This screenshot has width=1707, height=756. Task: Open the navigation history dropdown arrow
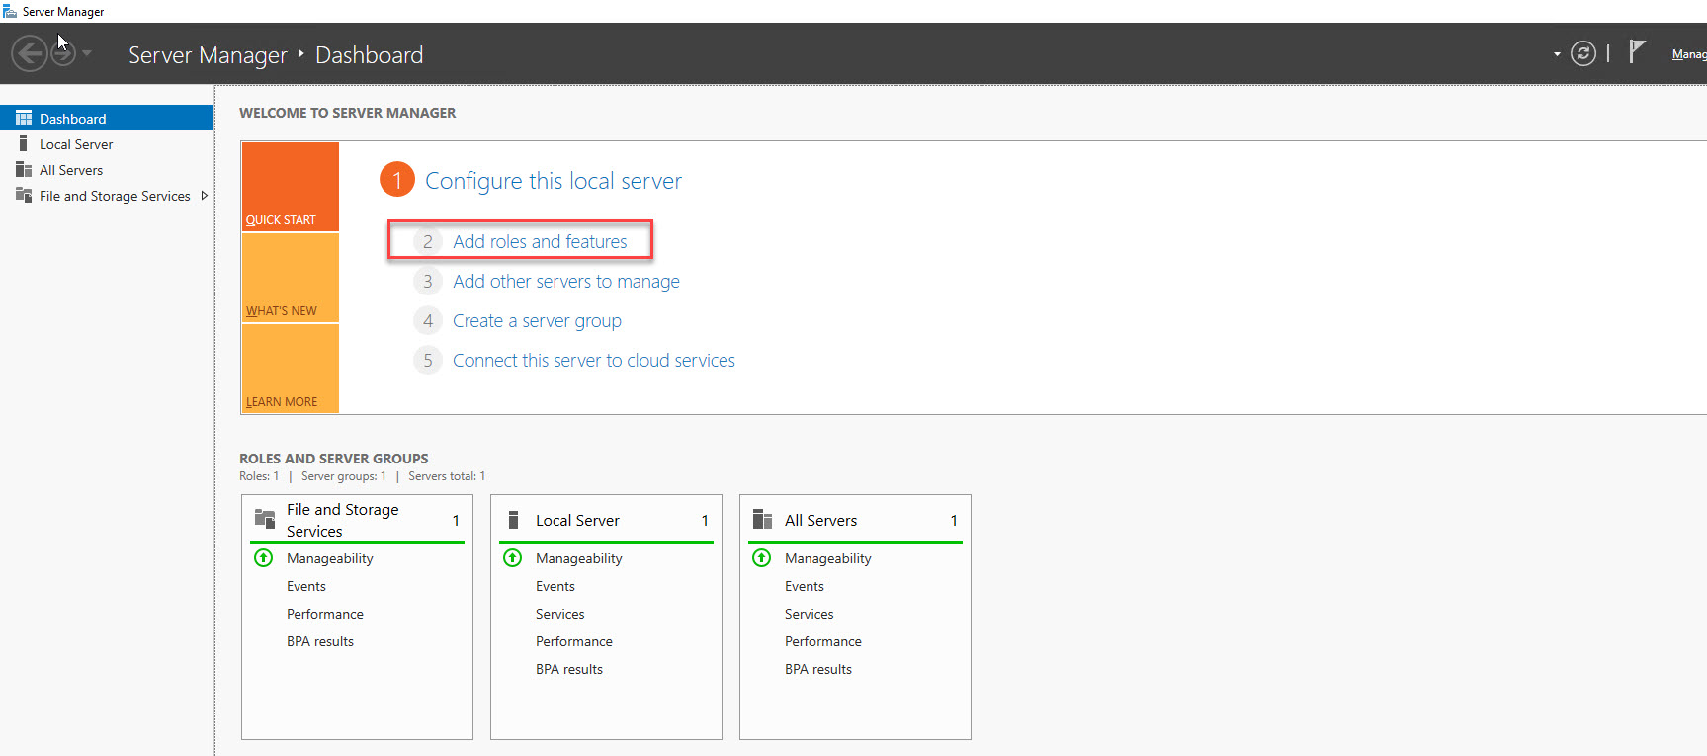tap(87, 53)
